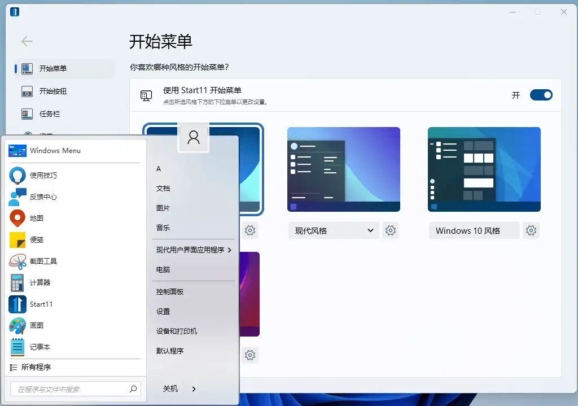The width and height of the screenshot is (578, 406).
Task: Click the back arrow navigation button
Action: click(27, 41)
